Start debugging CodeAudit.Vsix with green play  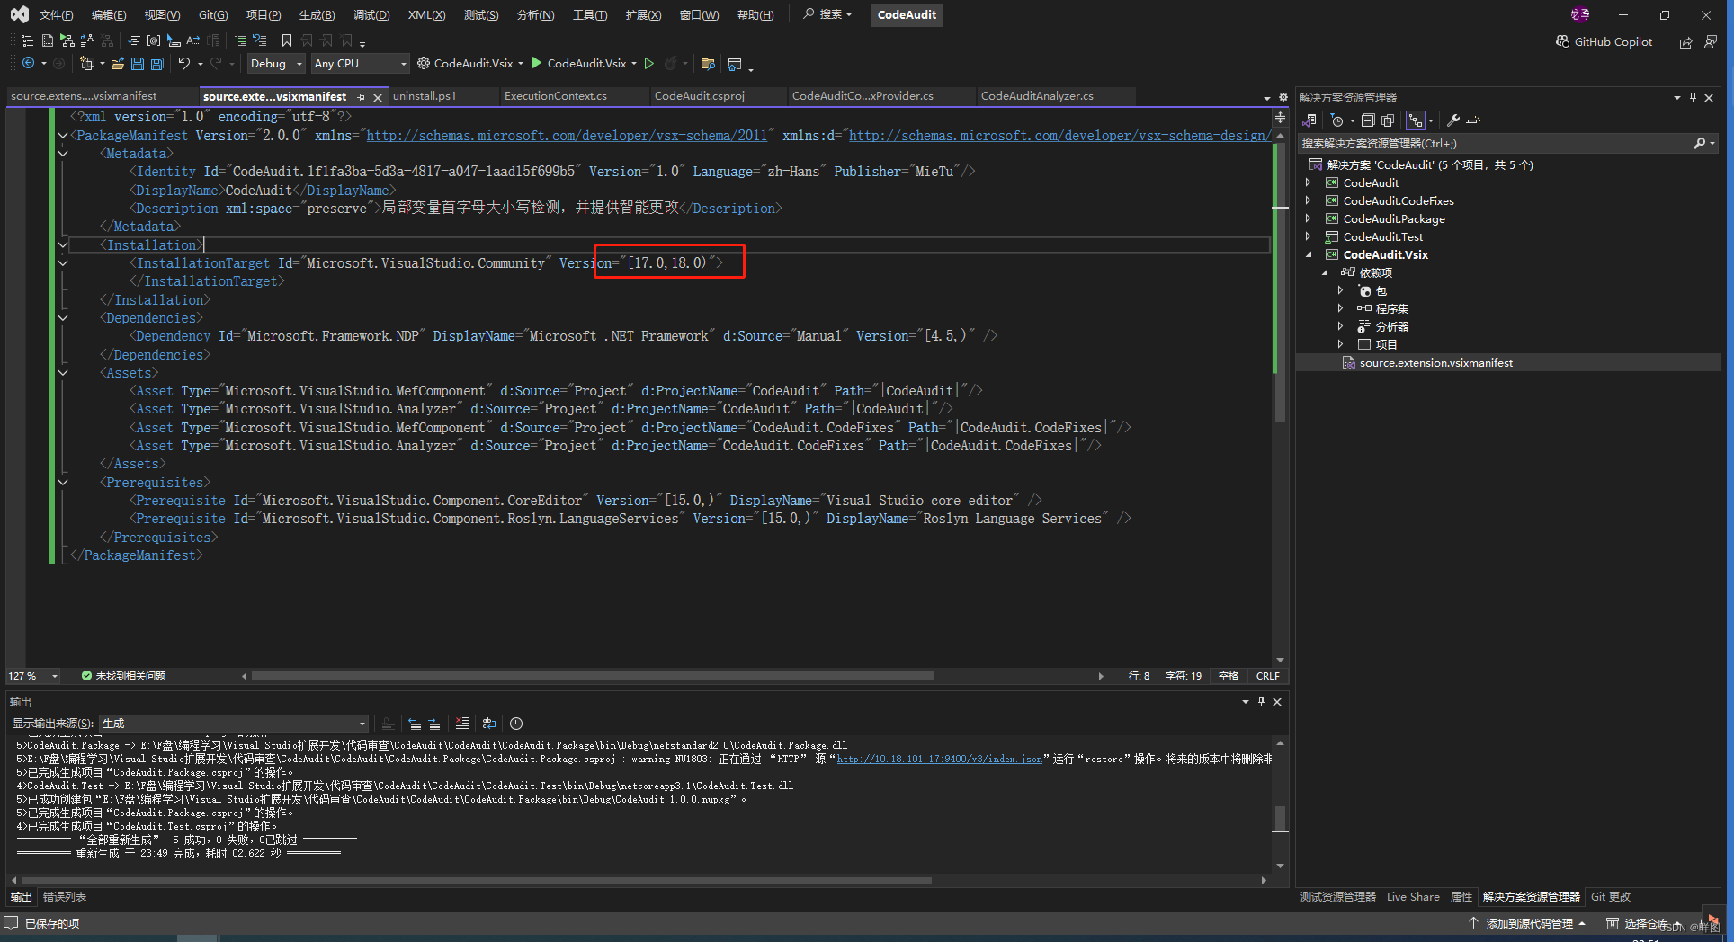pos(537,64)
